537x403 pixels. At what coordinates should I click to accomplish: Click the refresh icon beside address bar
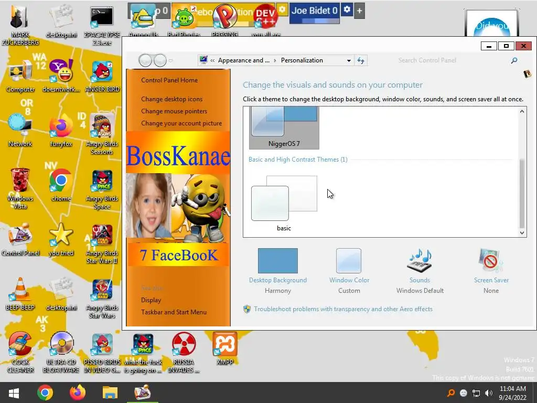361,61
